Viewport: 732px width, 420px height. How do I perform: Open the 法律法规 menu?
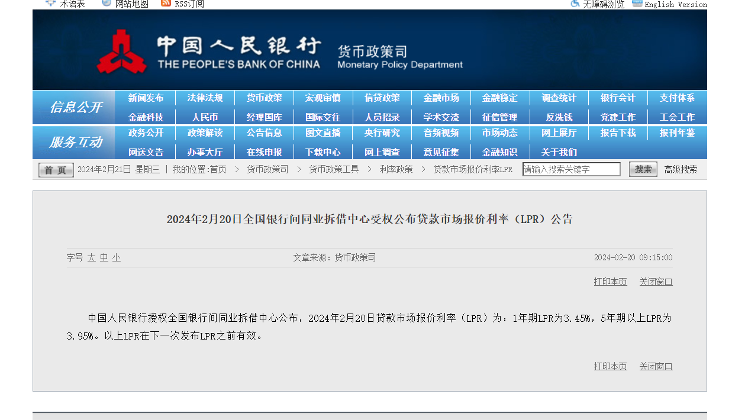coord(205,98)
